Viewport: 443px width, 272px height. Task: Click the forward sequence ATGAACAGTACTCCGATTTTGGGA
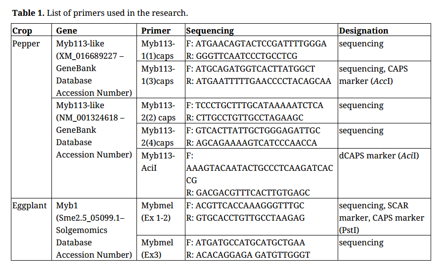coord(261,43)
